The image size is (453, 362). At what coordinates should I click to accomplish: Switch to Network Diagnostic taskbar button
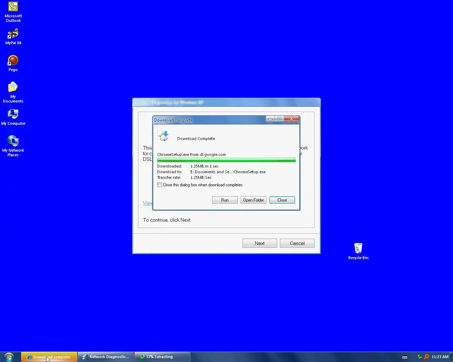pos(106,357)
